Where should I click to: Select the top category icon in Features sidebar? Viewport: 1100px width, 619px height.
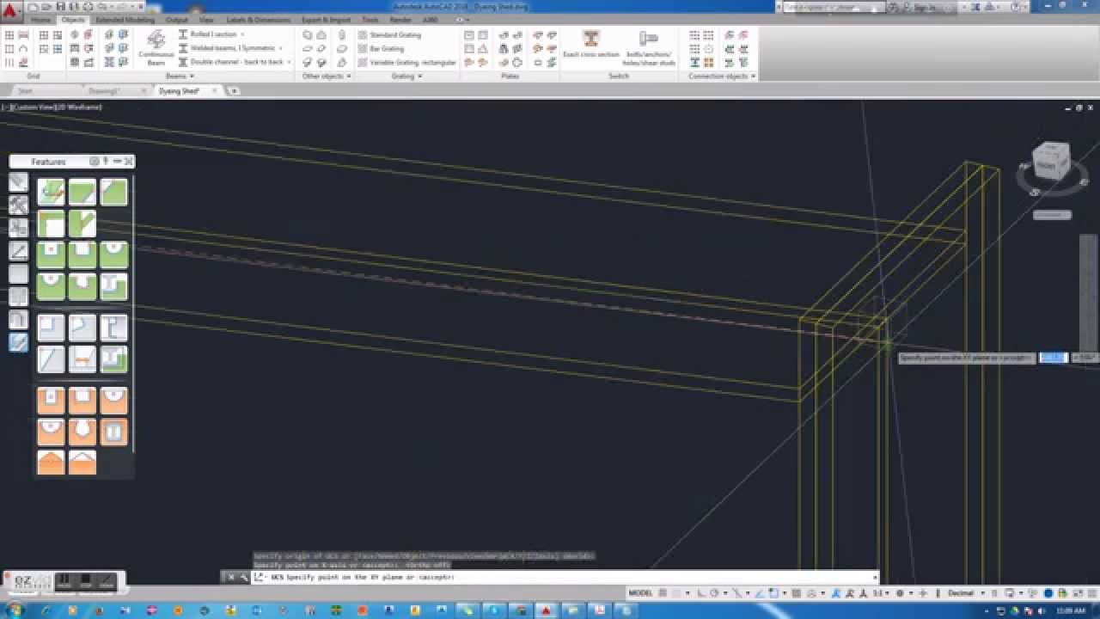pyautogui.click(x=18, y=181)
